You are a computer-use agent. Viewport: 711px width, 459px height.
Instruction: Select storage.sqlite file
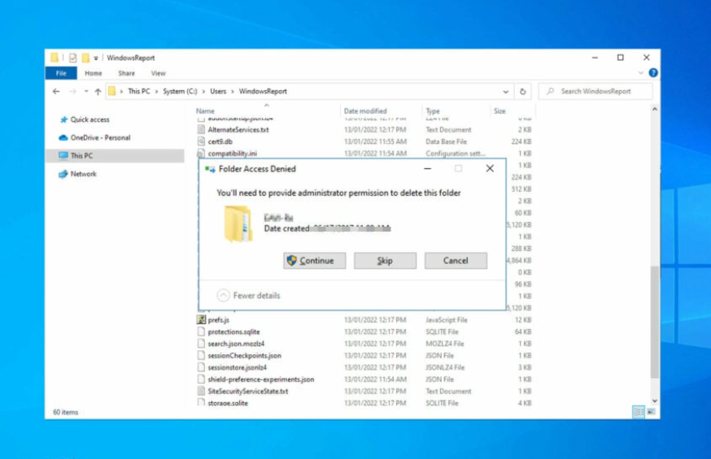pyautogui.click(x=228, y=403)
